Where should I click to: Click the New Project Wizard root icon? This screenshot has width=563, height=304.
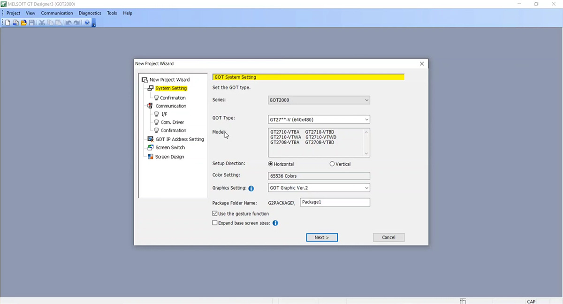(145, 80)
